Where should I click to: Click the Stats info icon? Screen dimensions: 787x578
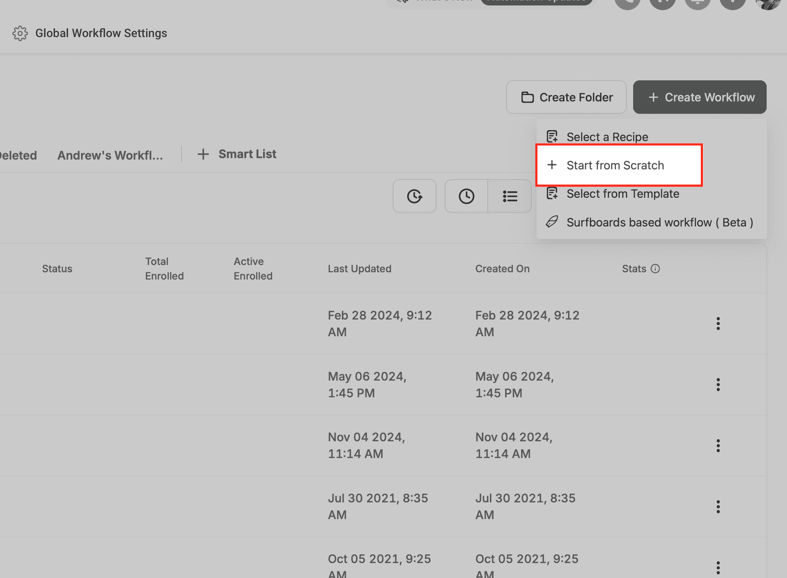coord(655,269)
